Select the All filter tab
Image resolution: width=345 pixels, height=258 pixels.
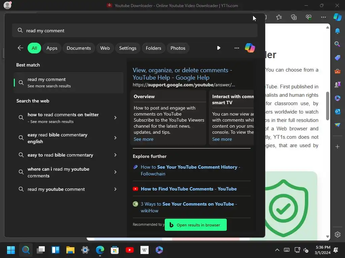[x=34, y=48]
